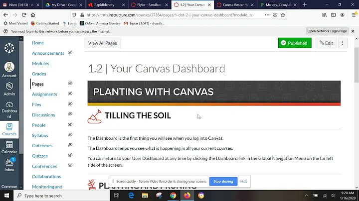Bookmark this page with the star icon
The height and width of the screenshot is (201, 359).
[283, 15]
